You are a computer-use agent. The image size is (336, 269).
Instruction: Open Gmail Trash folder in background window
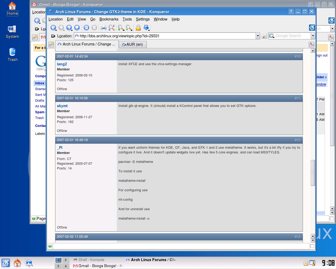point(39,118)
